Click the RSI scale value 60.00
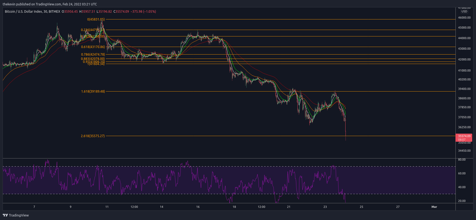The width and height of the screenshot is (476, 220). 462,173
